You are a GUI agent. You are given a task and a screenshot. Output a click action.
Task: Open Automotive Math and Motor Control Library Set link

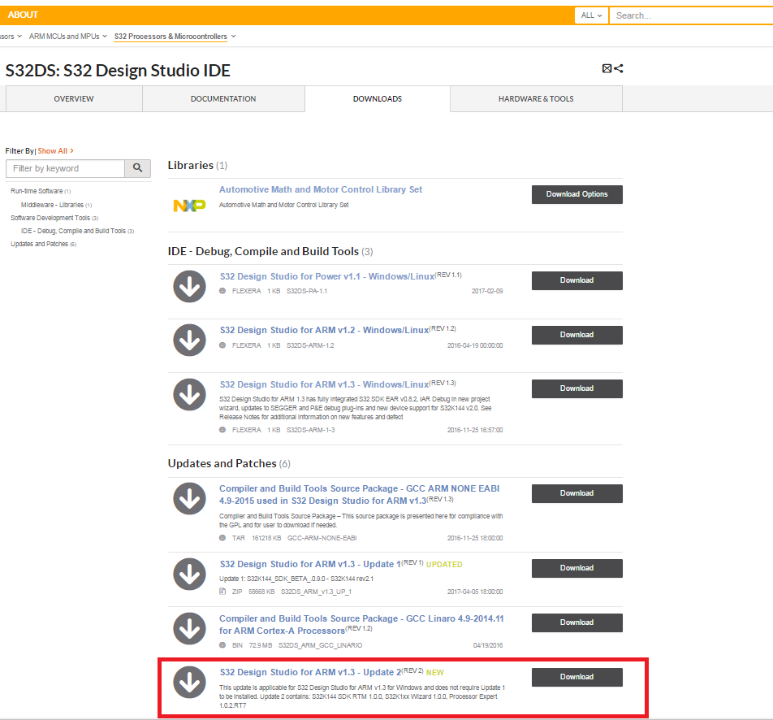tap(321, 189)
